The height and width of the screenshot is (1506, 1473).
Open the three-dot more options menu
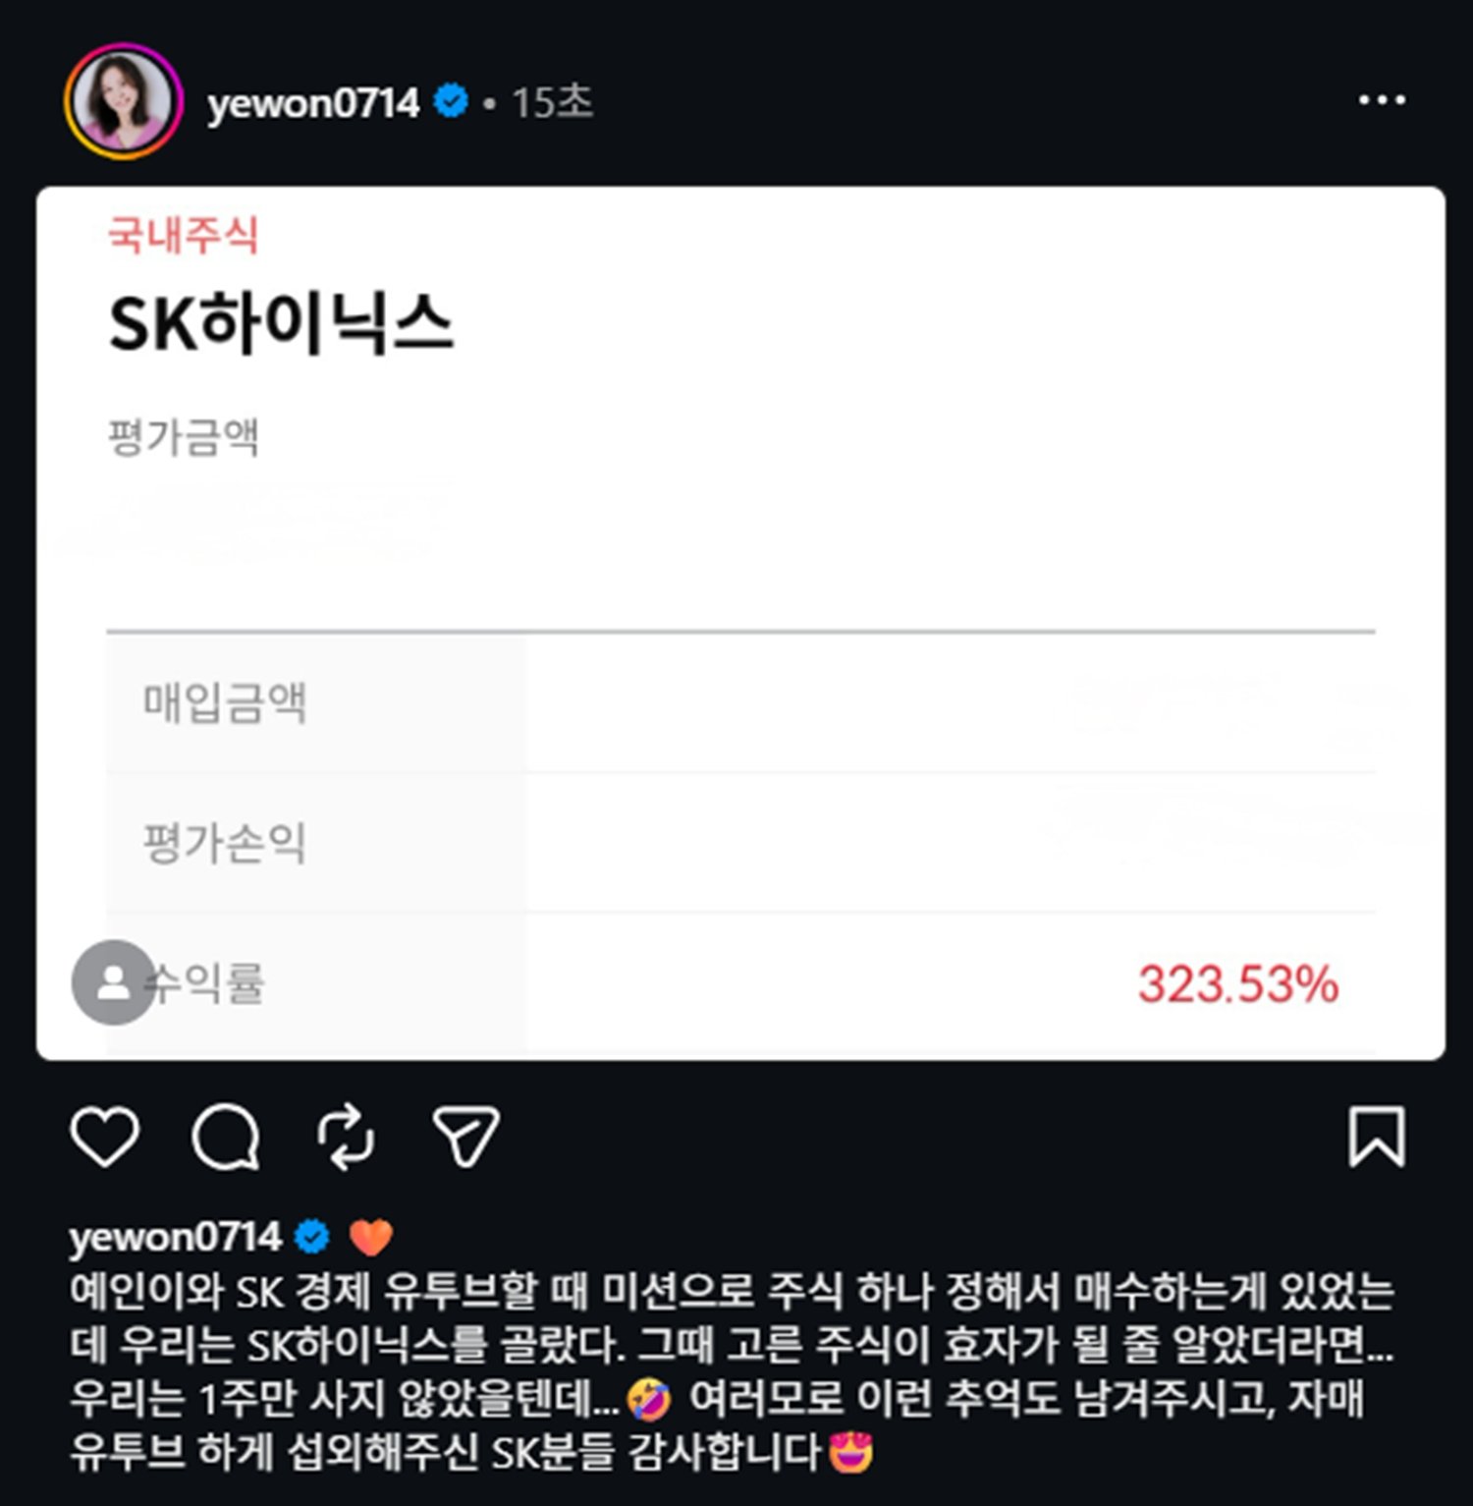[x=1382, y=99]
